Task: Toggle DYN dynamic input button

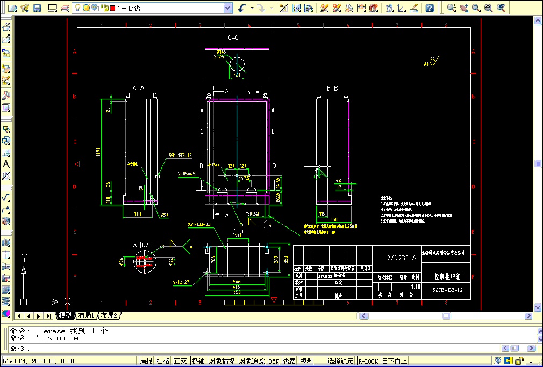Action: click(x=274, y=361)
